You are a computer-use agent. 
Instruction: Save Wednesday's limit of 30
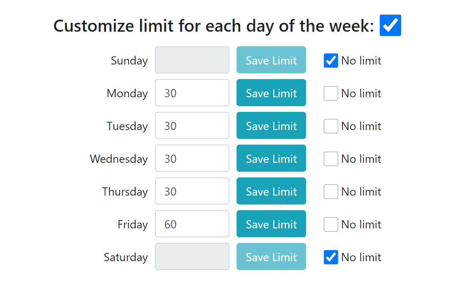(271, 158)
